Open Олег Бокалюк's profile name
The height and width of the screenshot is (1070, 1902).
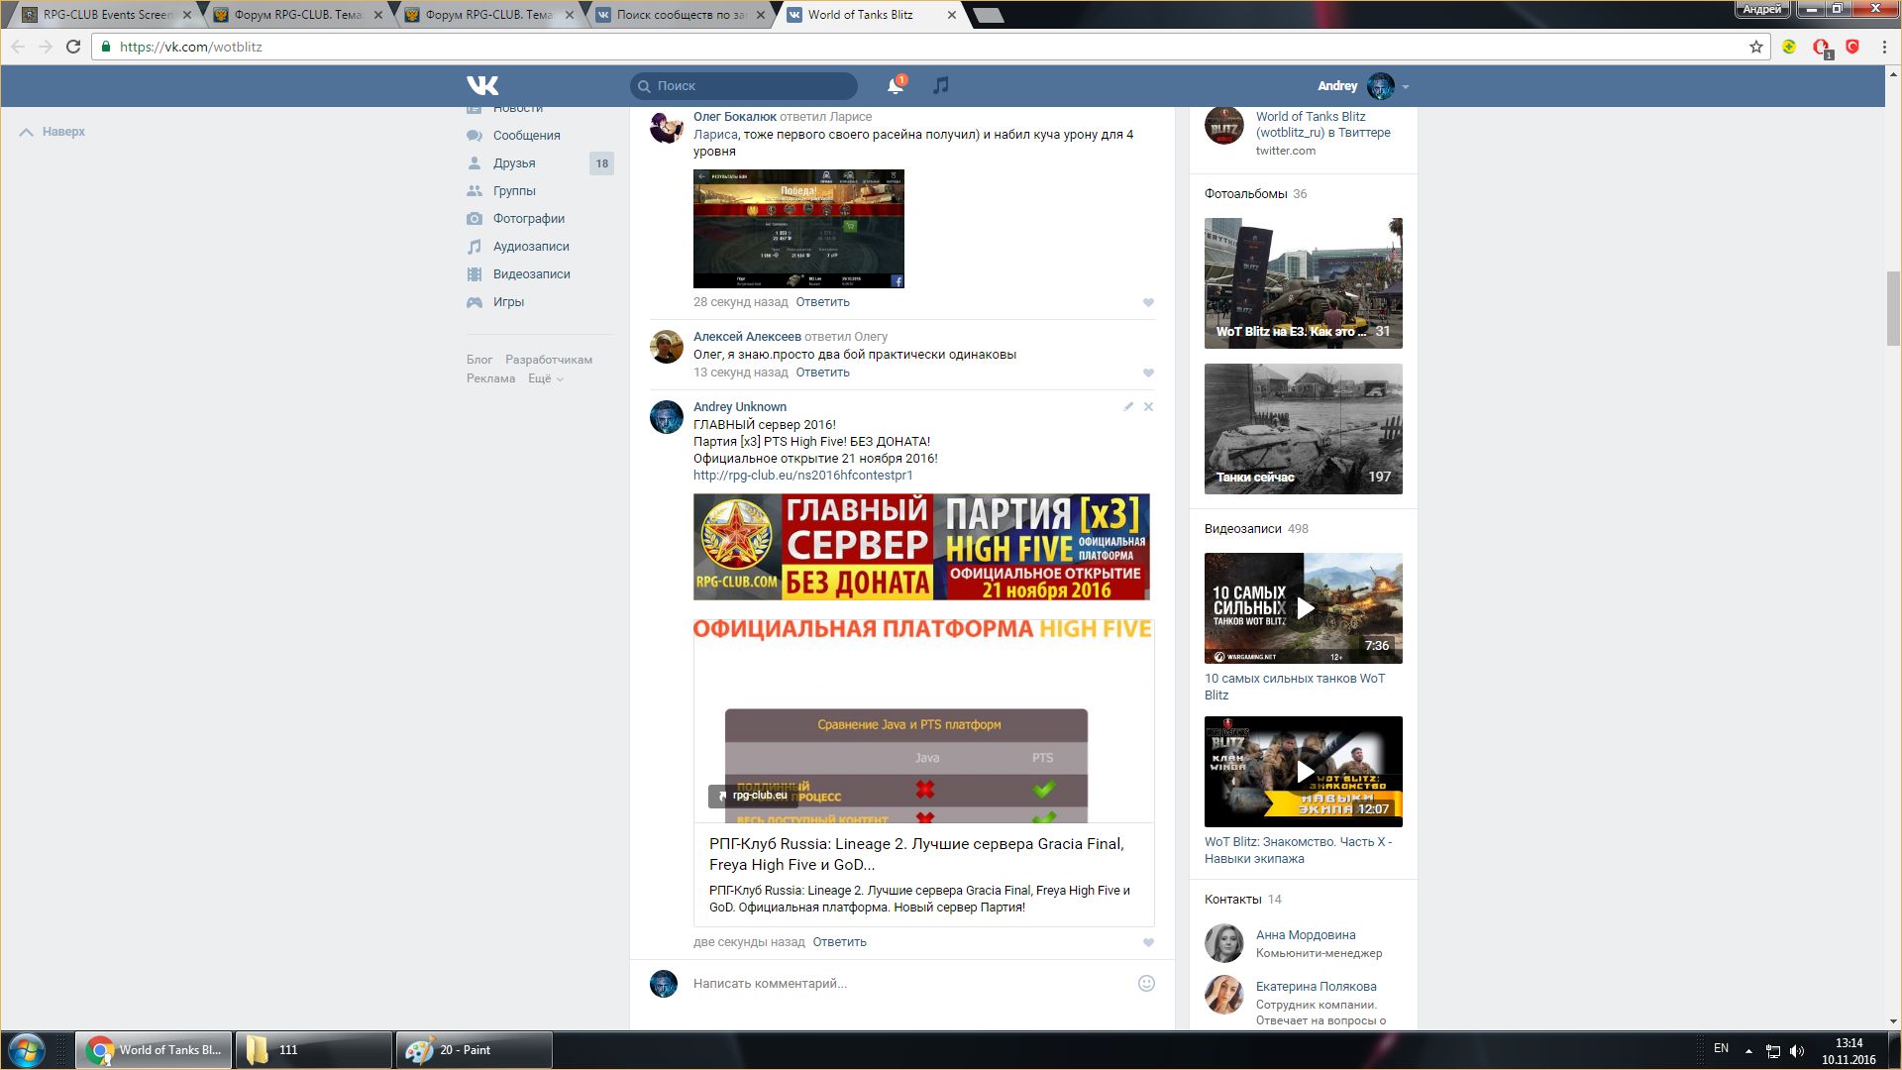click(x=734, y=117)
